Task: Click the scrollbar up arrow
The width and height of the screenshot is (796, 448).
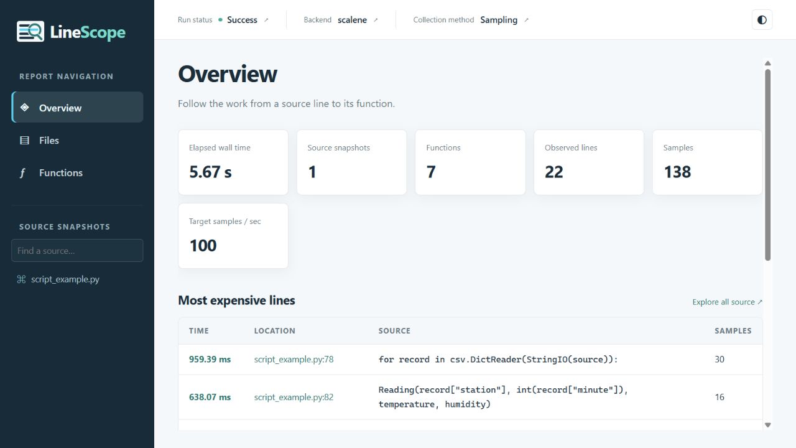Action: (x=767, y=63)
